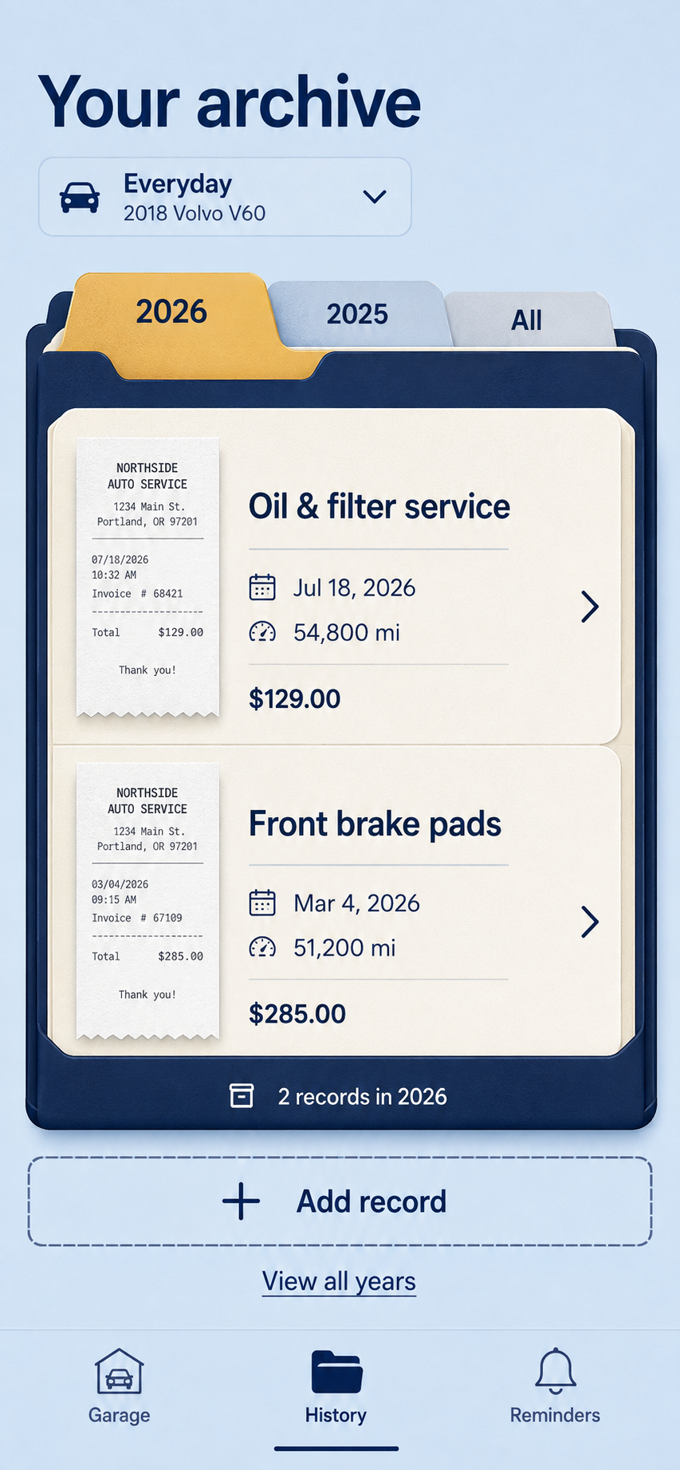Select the All folder tab
The width and height of the screenshot is (680, 1470).
(526, 320)
